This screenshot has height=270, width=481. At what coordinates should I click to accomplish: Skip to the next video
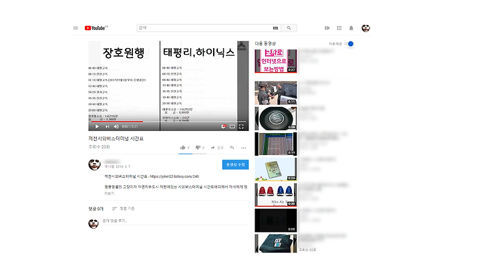pos(107,126)
